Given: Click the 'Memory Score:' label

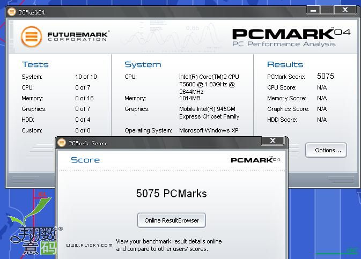Looking at the screenshot, I should coord(286,98).
